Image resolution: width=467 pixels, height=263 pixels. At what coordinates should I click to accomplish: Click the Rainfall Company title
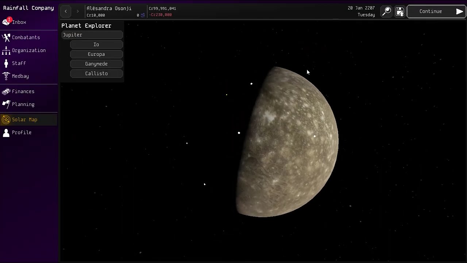28,8
